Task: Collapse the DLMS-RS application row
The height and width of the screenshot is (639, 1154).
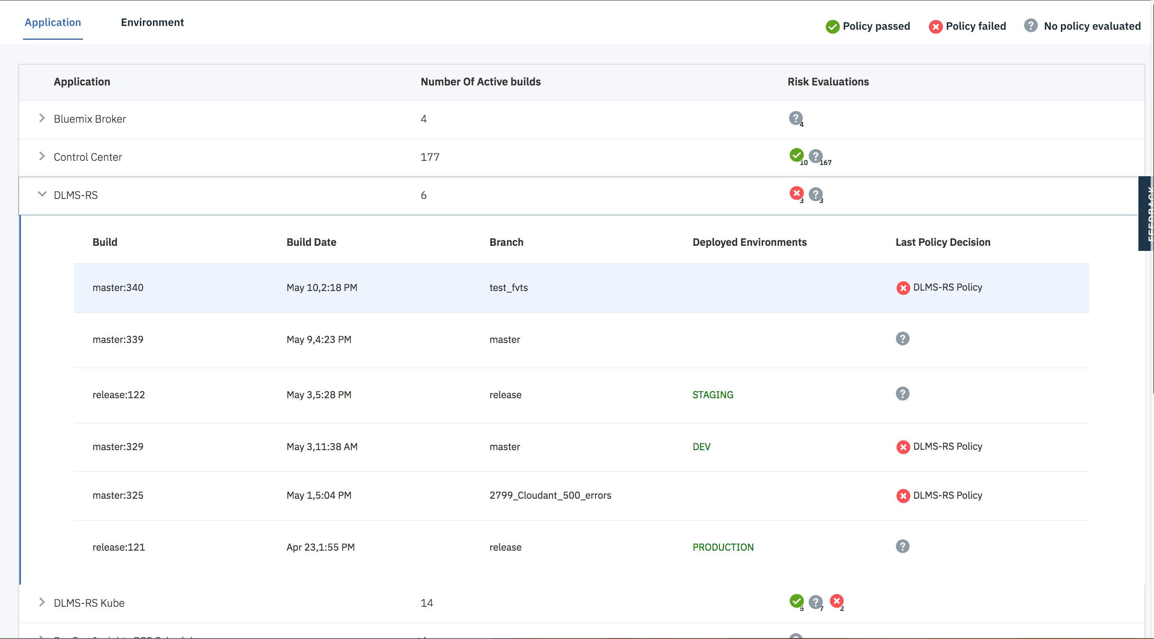Action: (41, 194)
